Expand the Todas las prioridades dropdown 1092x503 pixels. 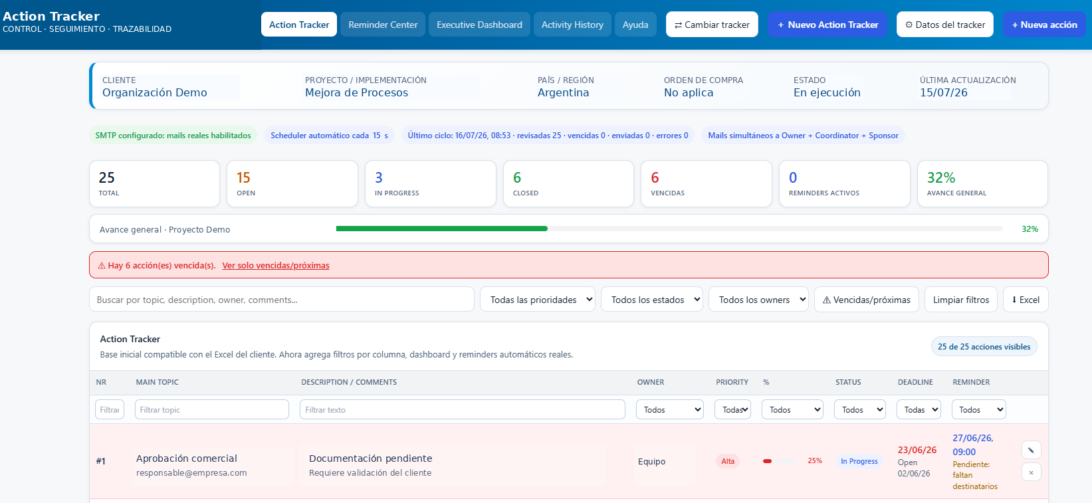tap(538, 300)
